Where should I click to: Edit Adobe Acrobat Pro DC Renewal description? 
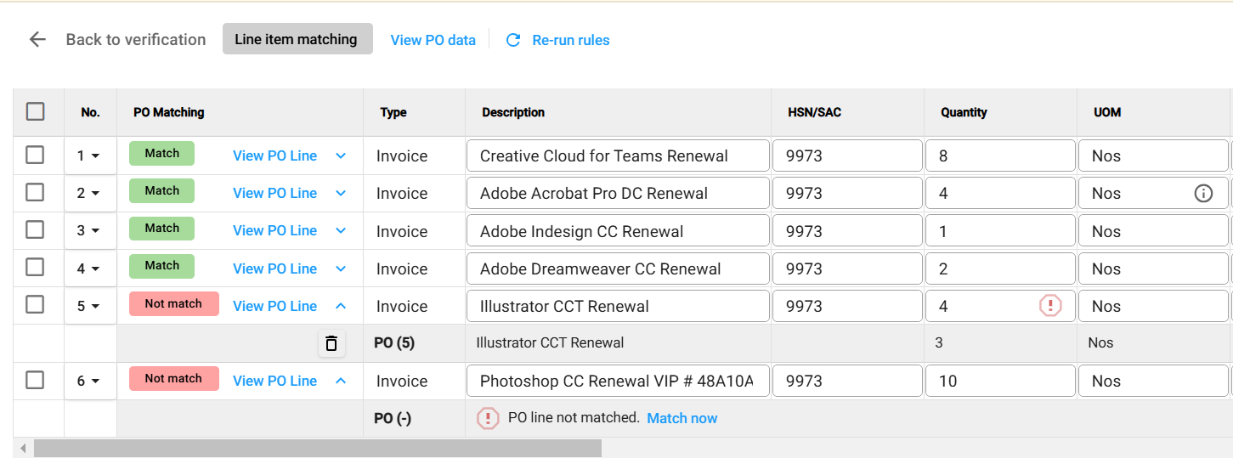[x=618, y=194]
